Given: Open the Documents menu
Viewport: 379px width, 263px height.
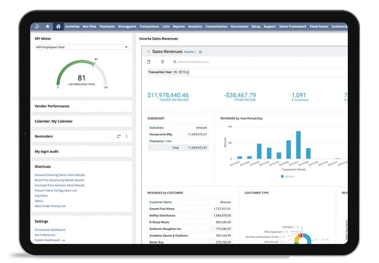Looking at the screenshot, I should pyautogui.click(x=239, y=26).
